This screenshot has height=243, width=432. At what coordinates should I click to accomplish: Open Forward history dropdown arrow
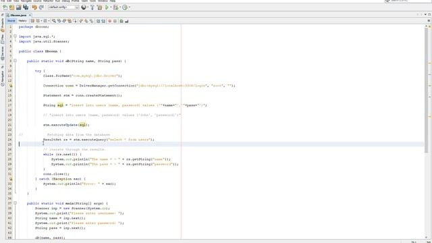[x=49, y=21]
